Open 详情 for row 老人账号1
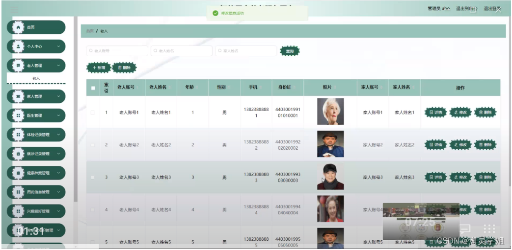Image resolution: width=512 pixels, height=250 pixels. 435,113
